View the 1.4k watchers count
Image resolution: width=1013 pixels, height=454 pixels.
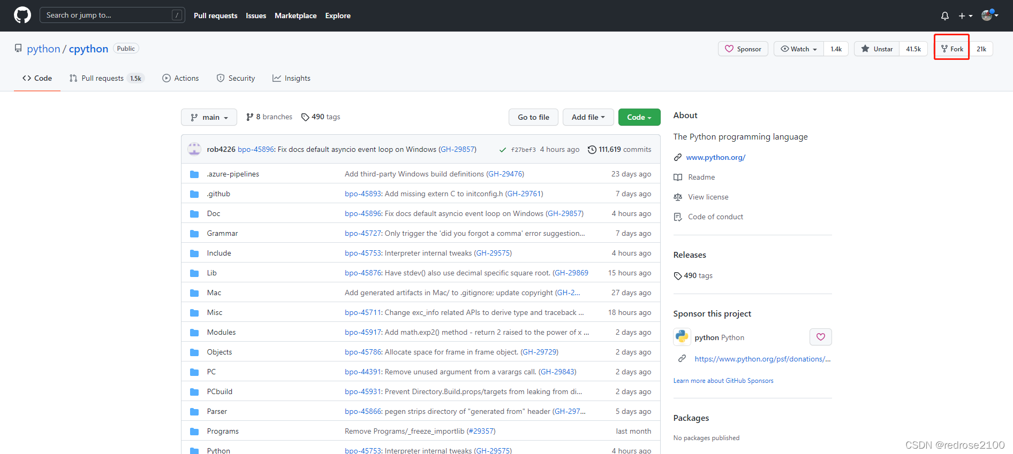click(836, 49)
